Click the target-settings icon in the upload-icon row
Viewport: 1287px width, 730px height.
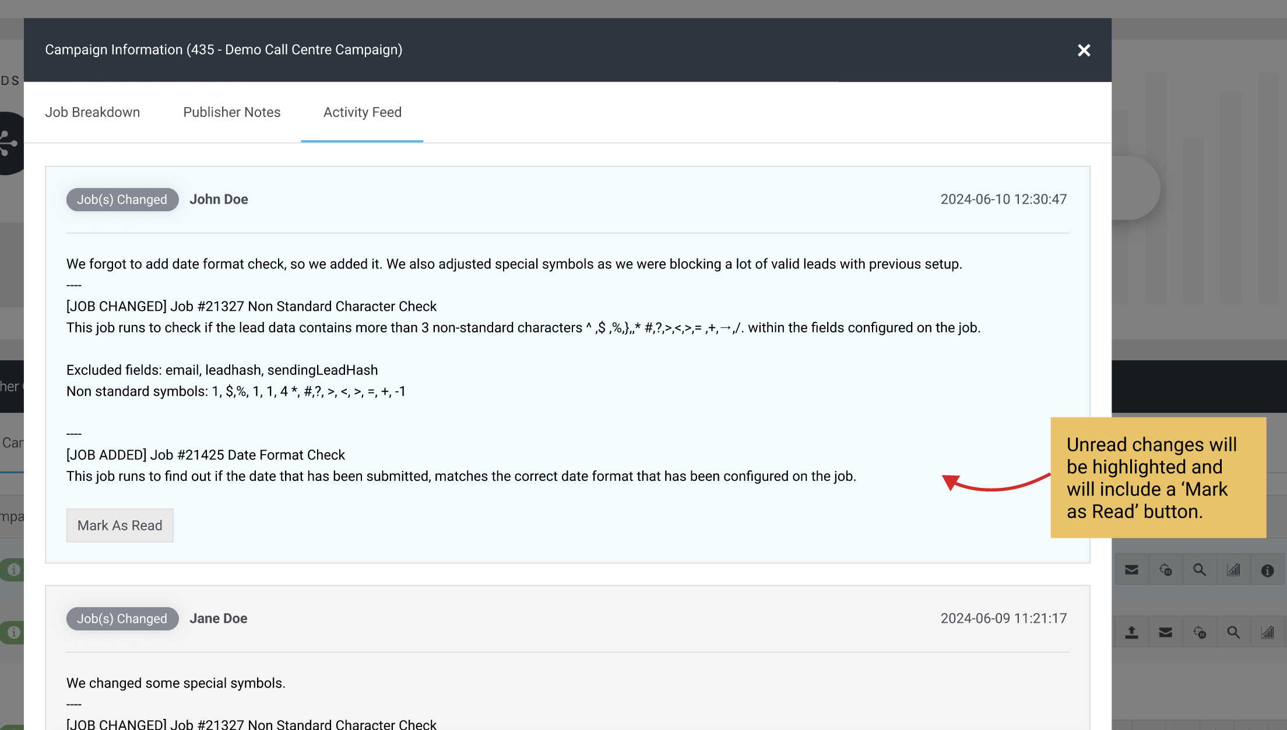click(x=1199, y=632)
